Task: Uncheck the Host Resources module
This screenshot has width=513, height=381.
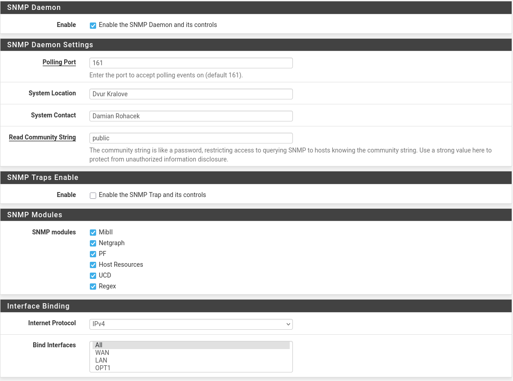Action: [93, 265]
